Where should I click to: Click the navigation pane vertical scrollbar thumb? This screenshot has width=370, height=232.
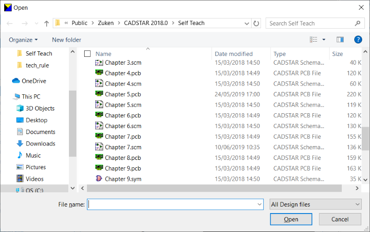[73, 123]
